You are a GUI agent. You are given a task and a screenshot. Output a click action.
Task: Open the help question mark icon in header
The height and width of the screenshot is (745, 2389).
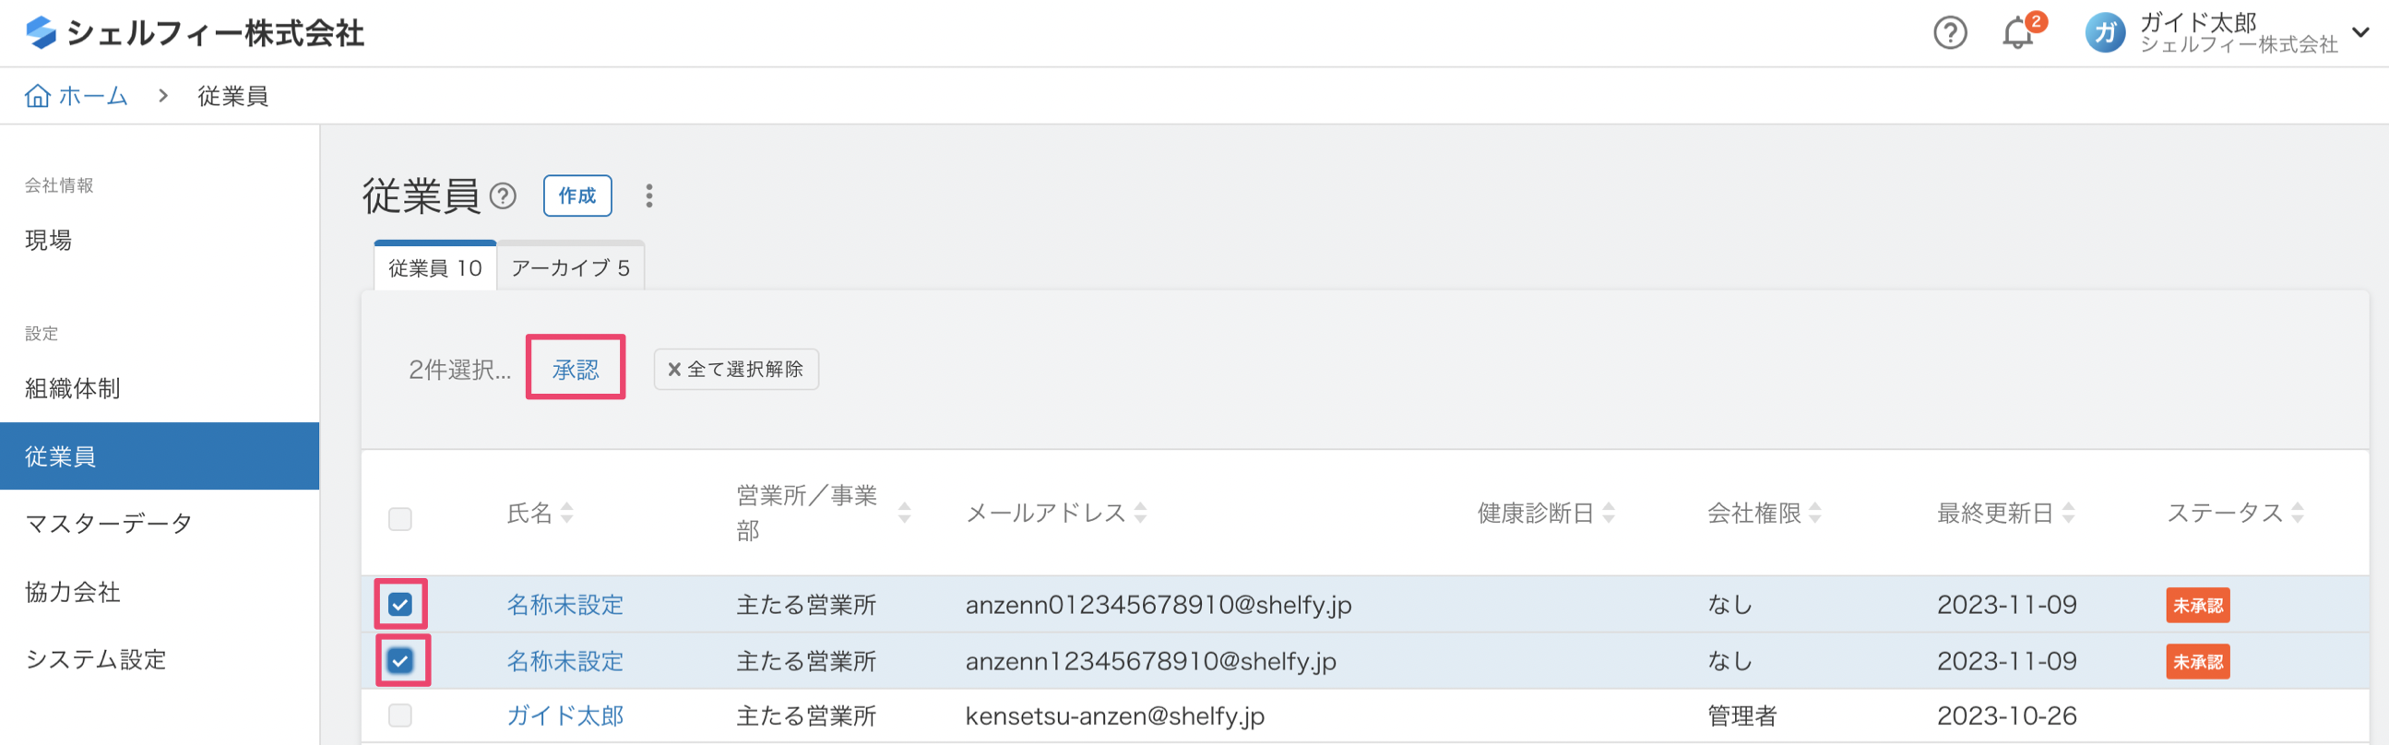[1949, 33]
